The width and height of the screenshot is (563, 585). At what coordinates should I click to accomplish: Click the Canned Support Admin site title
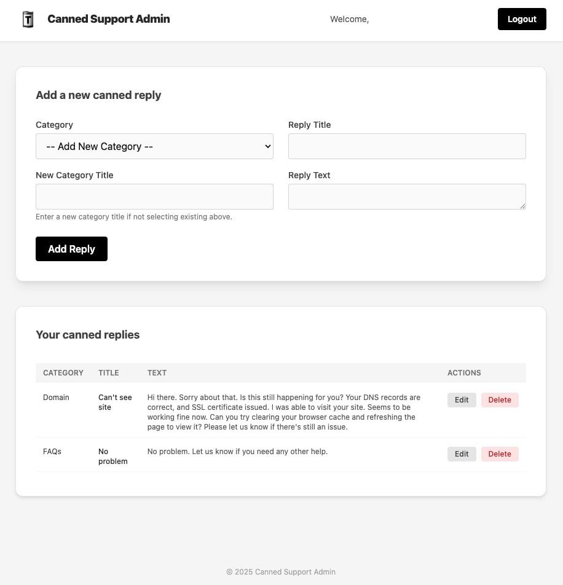click(108, 19)
